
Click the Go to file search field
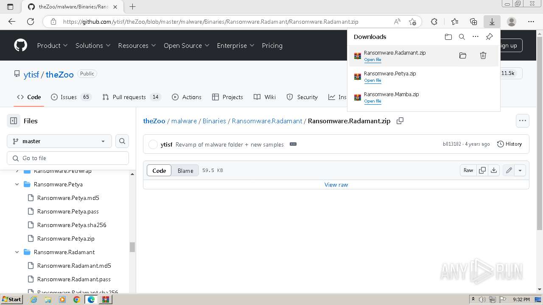click(x=68, y=158)
